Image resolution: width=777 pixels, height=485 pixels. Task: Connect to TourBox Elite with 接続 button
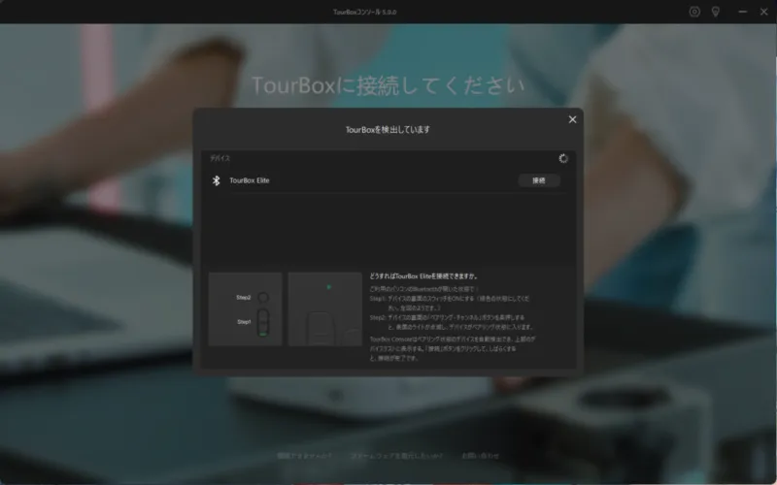click(539, 180)
